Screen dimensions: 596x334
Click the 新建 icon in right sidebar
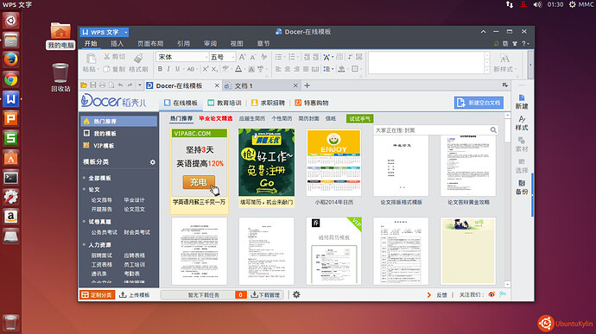pyautogui.click(x=522, y=98)
